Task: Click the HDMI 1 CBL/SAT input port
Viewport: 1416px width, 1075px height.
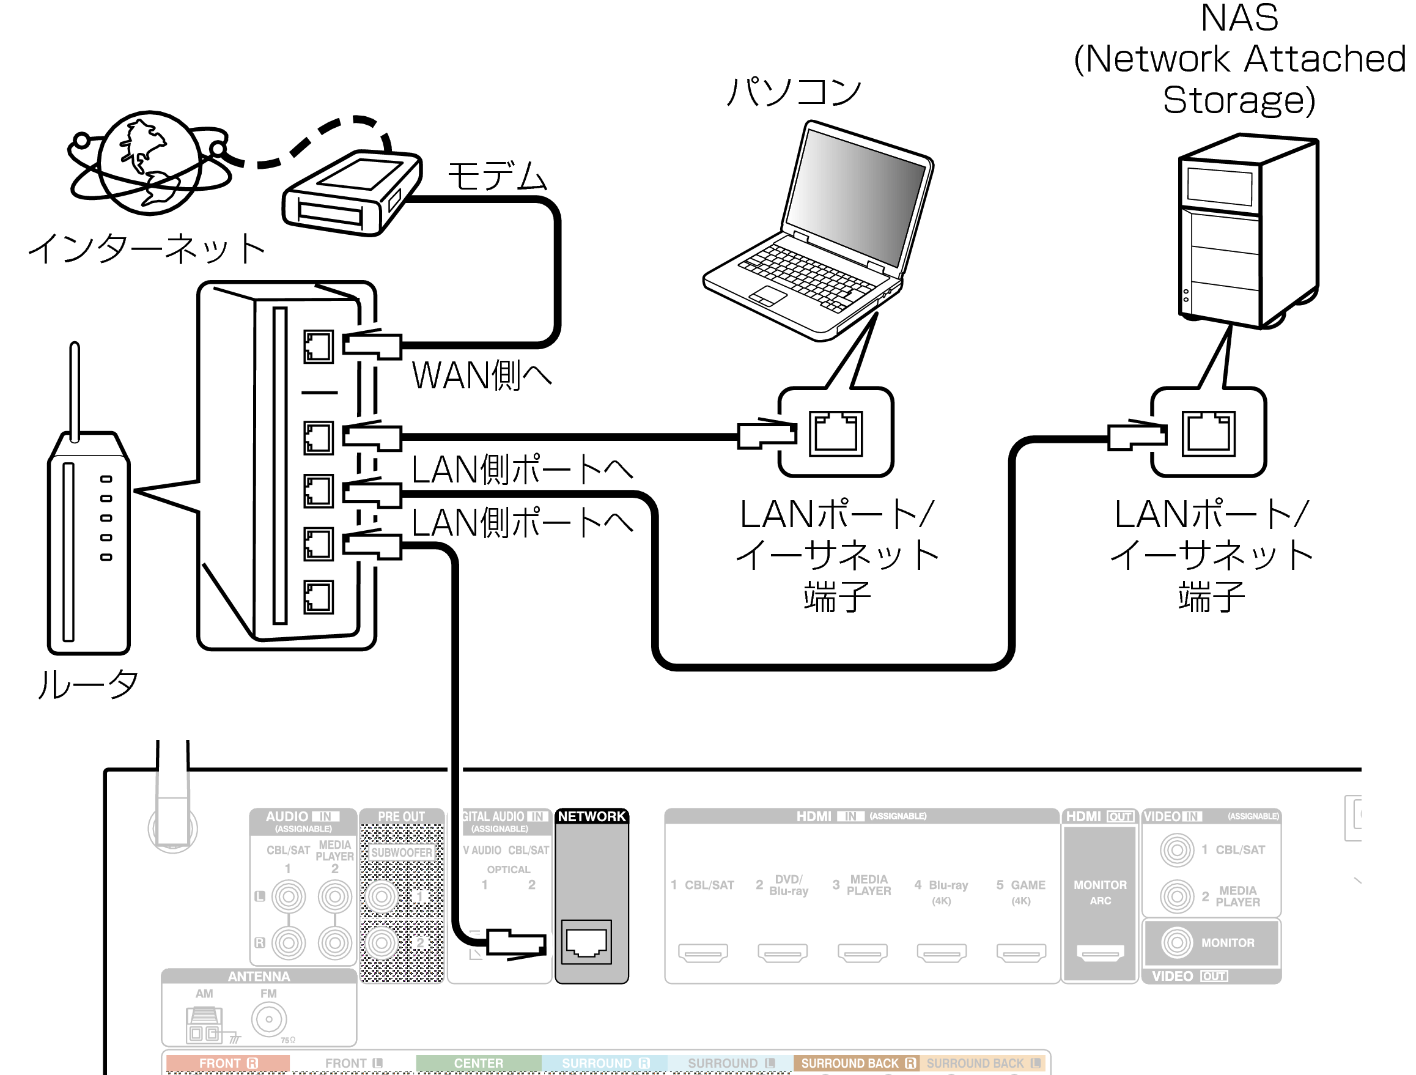Action: [x=702, y=953]
